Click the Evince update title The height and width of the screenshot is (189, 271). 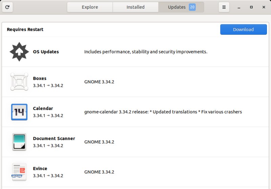(x=40, y=168)
